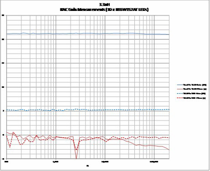This screenshot has width=210, height=171.
Task: Click the dashed red legend line sample
Action: [180, 98]
